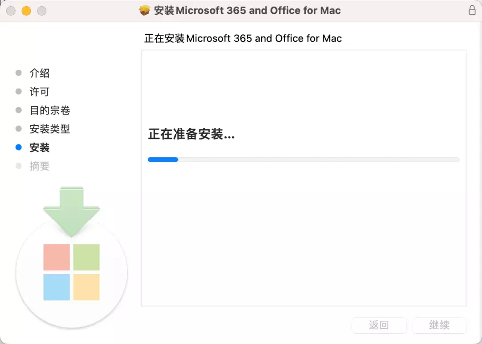Click the green square of Microsoft logo
This screenshot has width=482, height=344.
86,257
